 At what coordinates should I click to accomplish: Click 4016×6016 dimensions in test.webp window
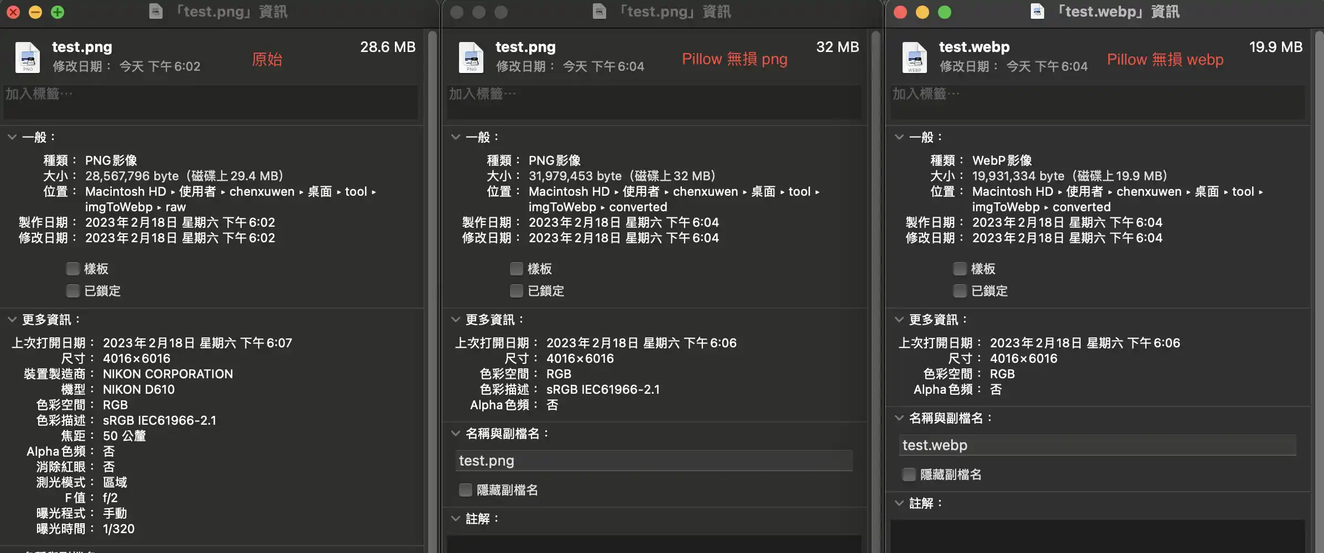(x=1024, y=358)
